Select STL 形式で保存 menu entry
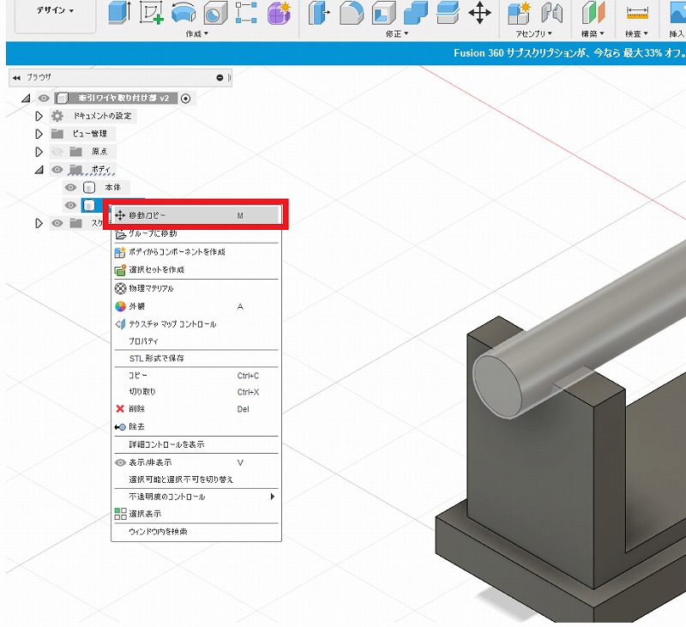Screen dimensions: 686x627 [x=157, y=358]
